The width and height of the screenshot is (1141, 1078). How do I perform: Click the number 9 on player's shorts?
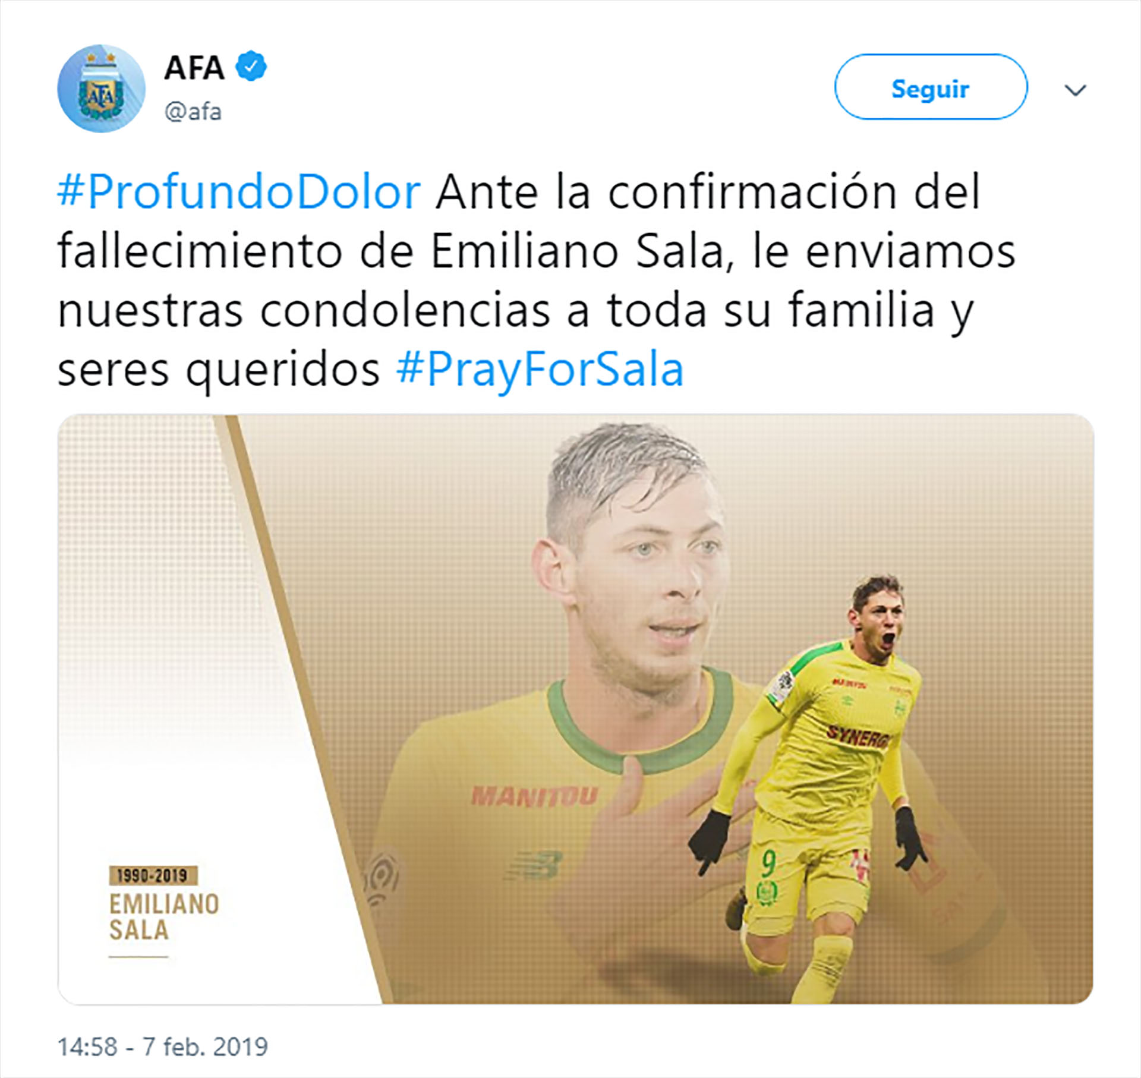769,863
